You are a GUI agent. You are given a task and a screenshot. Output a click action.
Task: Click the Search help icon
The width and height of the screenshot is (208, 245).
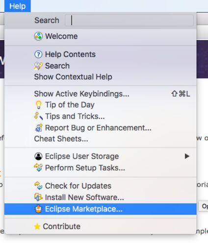pyautogui.click(x=38, y=66)
